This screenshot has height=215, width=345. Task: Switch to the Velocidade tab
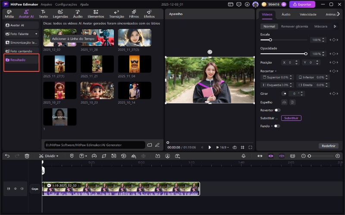[308, 14]
